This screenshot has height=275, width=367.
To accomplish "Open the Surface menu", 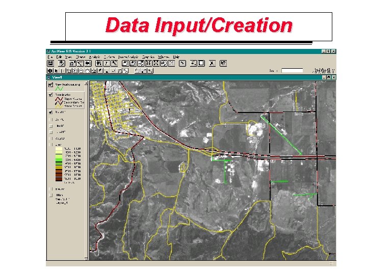I will 109,57.
